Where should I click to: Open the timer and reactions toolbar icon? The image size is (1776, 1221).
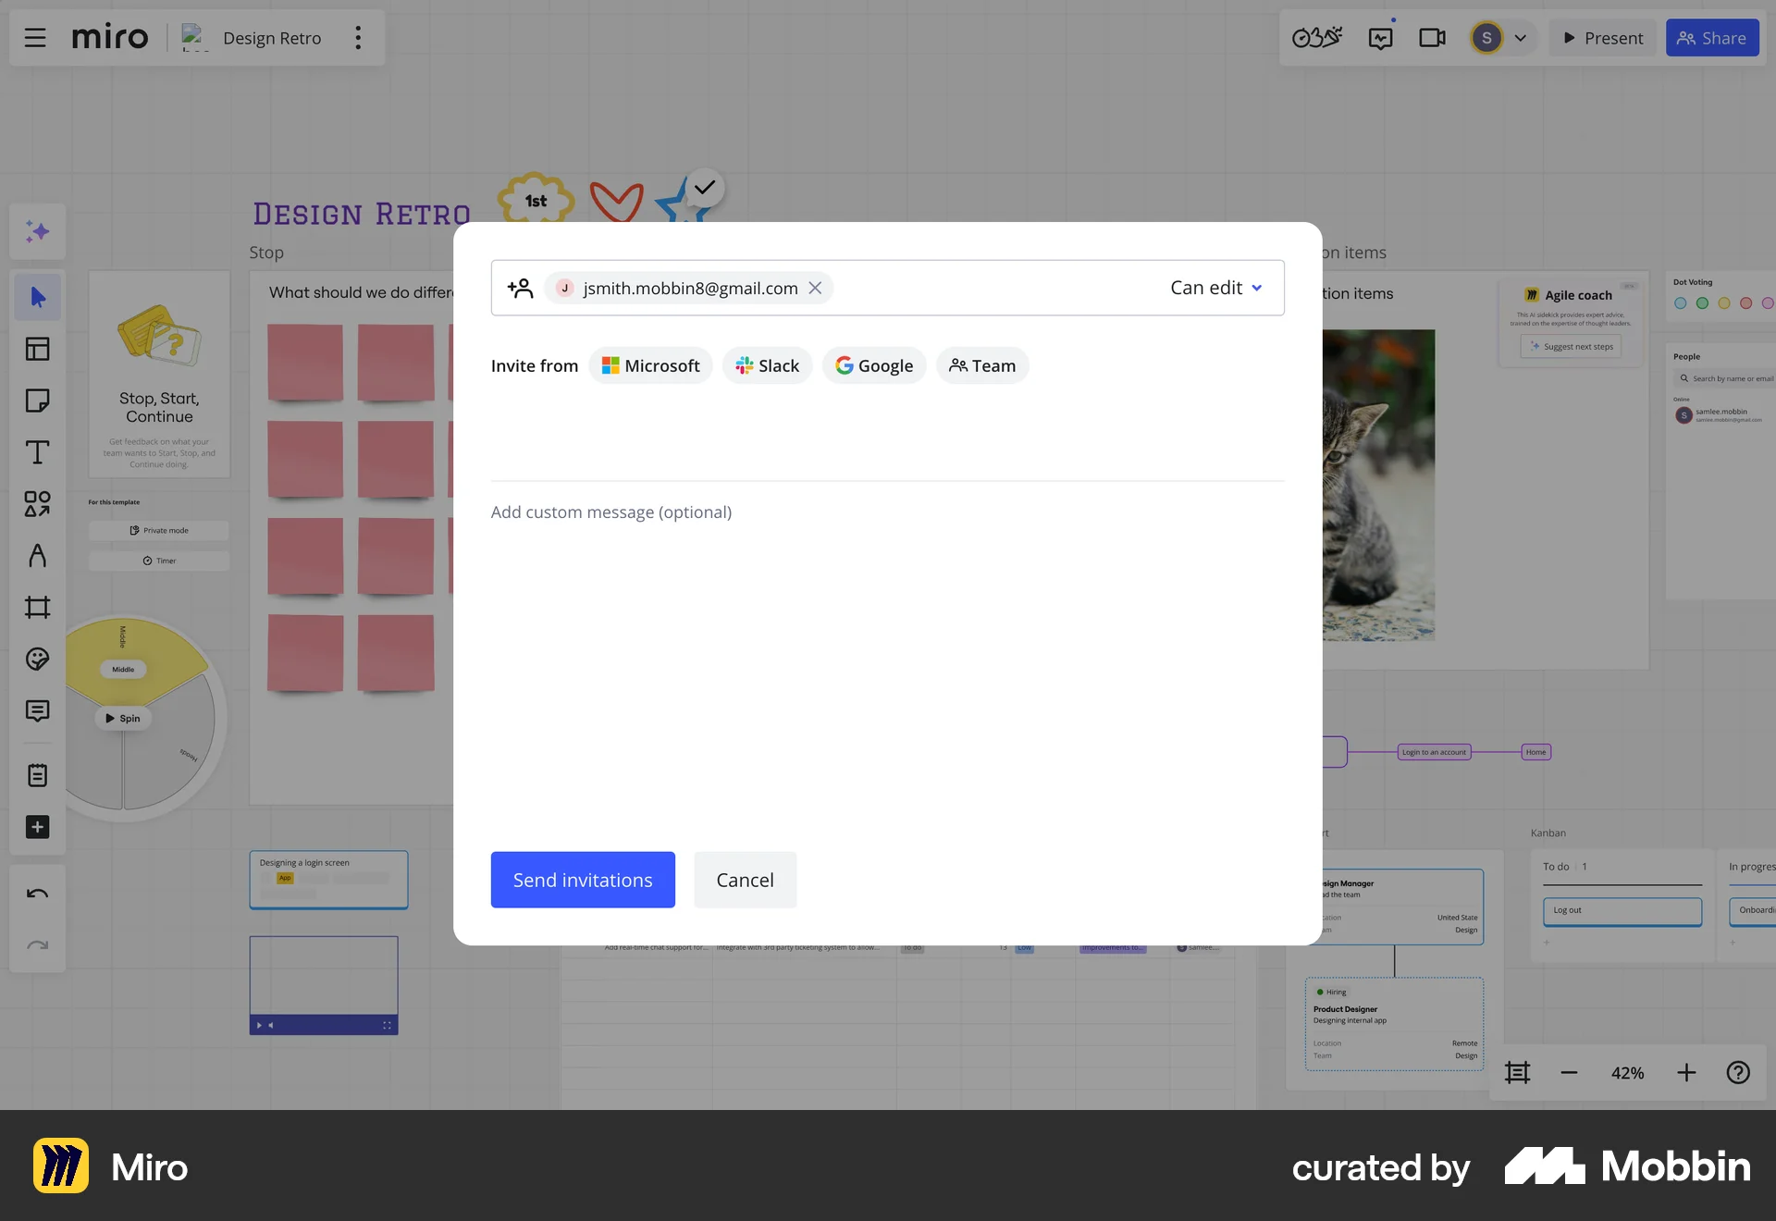(x=1316, y=37)
